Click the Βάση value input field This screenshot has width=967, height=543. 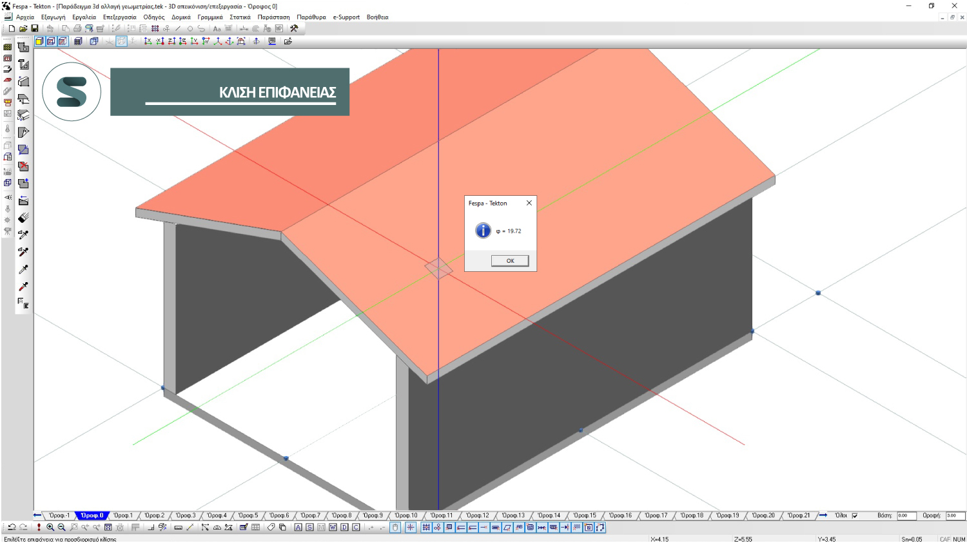[906, 516]
